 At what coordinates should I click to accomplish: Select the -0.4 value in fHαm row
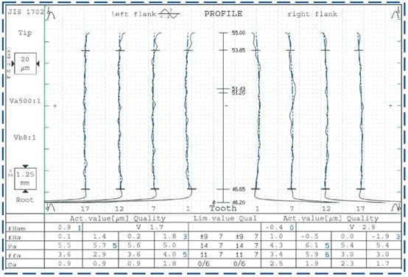tap(274, 228)
